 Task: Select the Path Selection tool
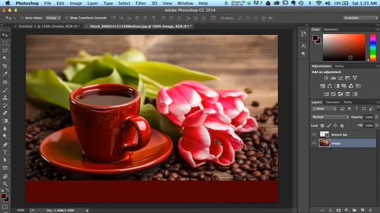coord(5,160)
